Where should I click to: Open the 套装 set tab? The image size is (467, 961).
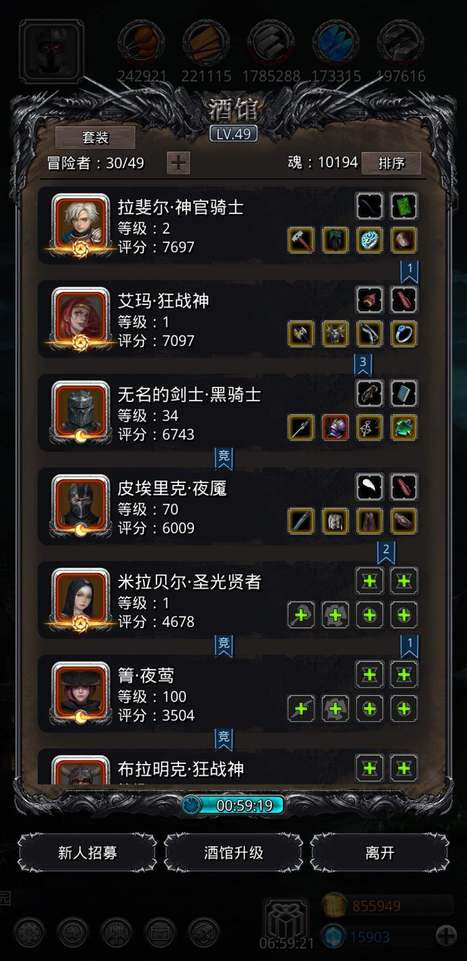[95, 138]
